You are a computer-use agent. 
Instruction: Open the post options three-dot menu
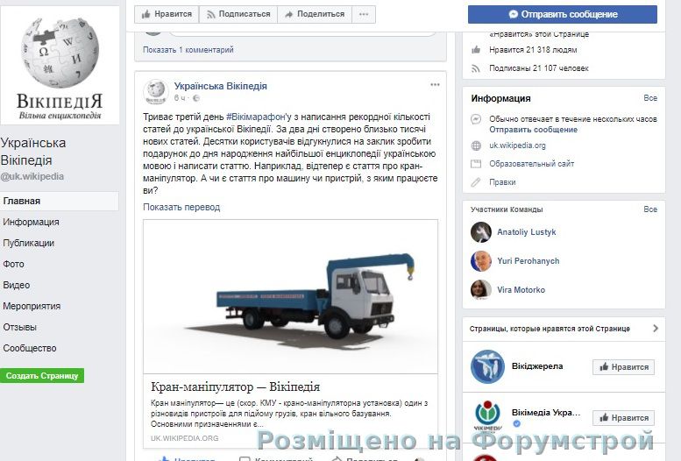435,85
